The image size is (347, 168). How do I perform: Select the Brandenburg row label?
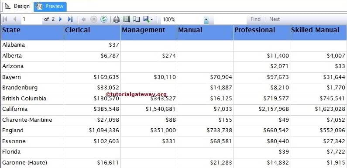coord(20,88)
